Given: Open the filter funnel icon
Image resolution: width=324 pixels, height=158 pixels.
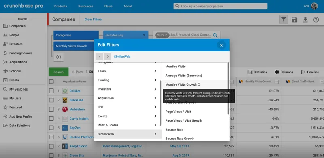Looking at the screenshot, I should (x=283, y=19).
